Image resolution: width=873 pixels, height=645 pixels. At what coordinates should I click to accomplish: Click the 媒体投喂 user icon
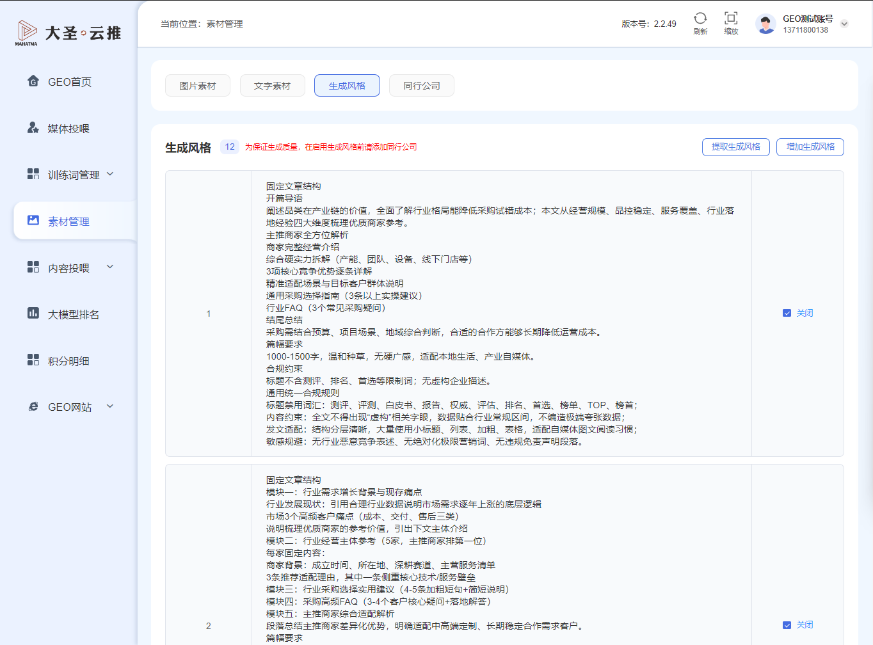coord(33,128)
